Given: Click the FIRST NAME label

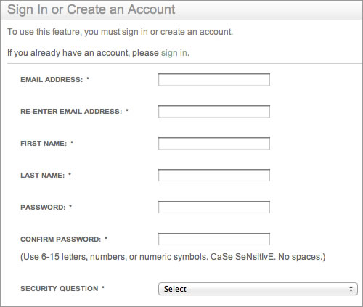Looking at the screenshot, I should coord(44,144).
